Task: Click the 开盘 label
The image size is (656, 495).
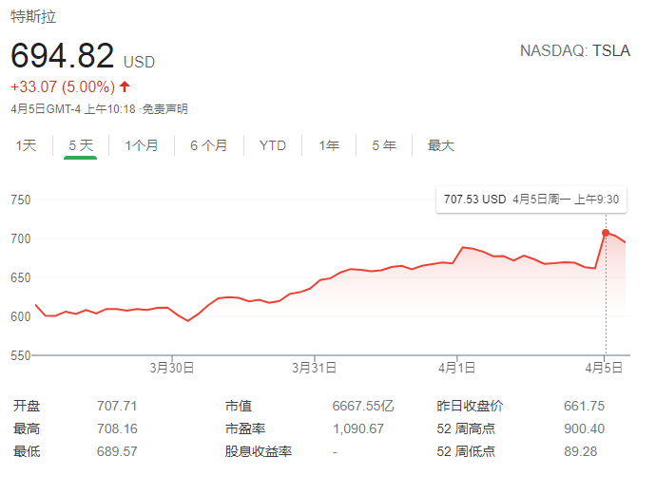Action: [27, 406]
